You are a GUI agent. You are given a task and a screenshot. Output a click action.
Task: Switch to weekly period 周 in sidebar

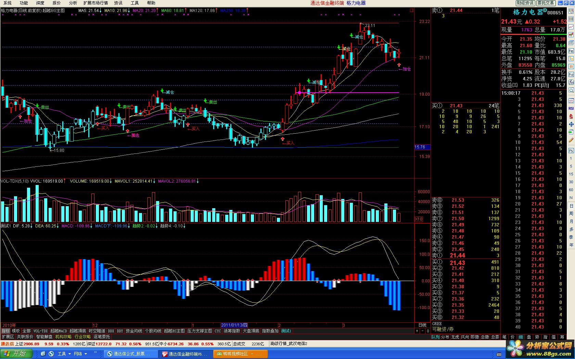571,213
